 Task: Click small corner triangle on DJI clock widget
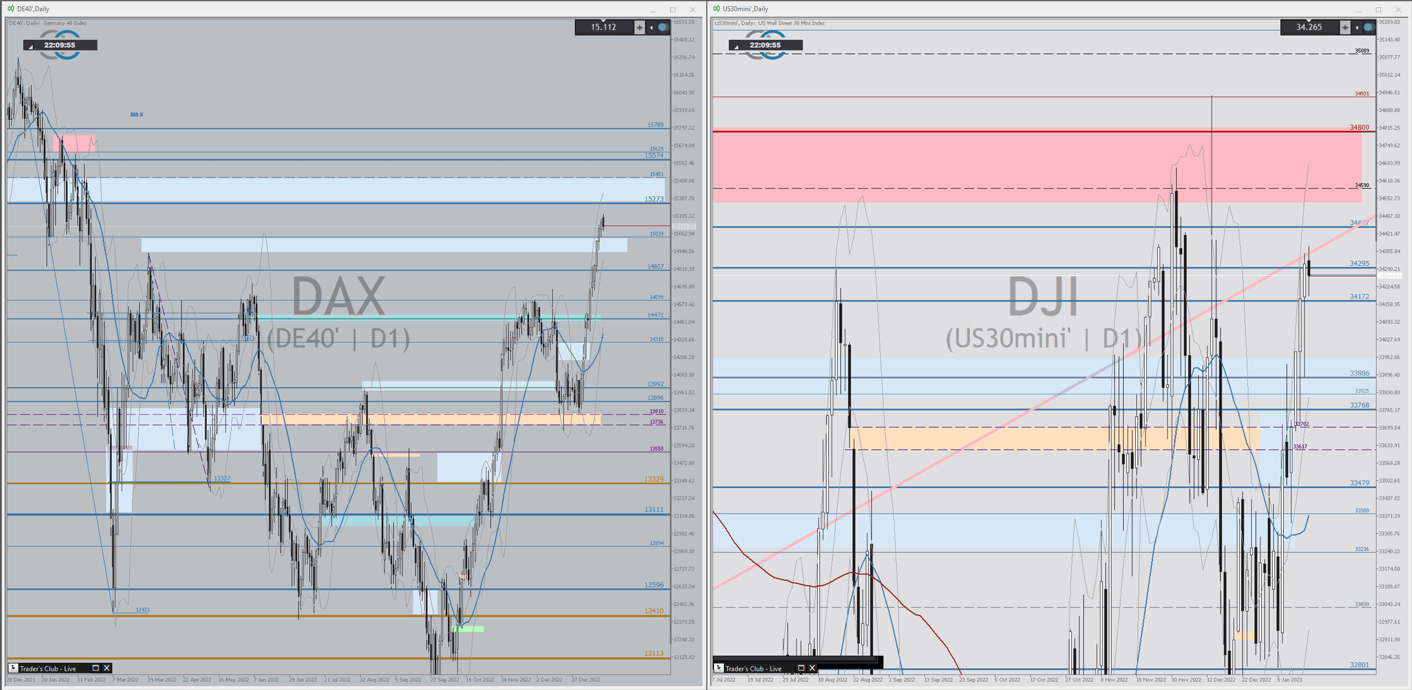736,47
